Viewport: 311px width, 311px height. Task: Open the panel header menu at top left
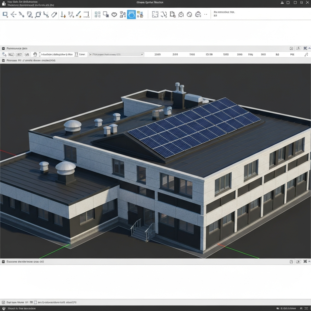[3, 48]
